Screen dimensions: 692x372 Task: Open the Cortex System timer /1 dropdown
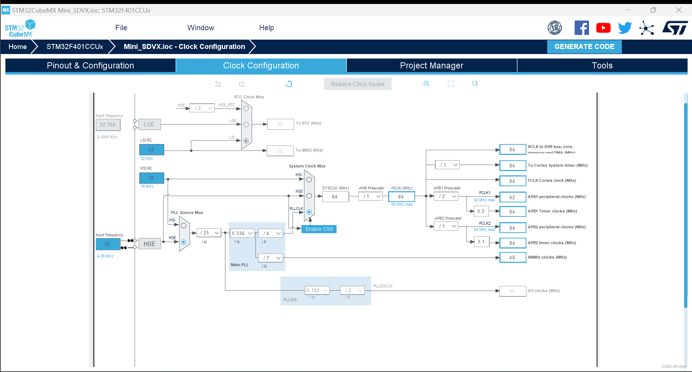point(447,165)
